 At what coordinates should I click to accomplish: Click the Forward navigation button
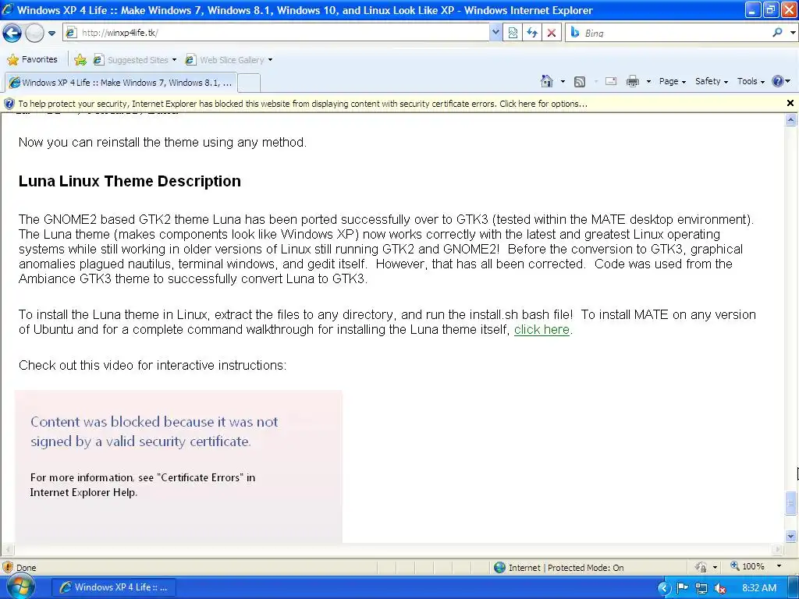pos(34,33)
